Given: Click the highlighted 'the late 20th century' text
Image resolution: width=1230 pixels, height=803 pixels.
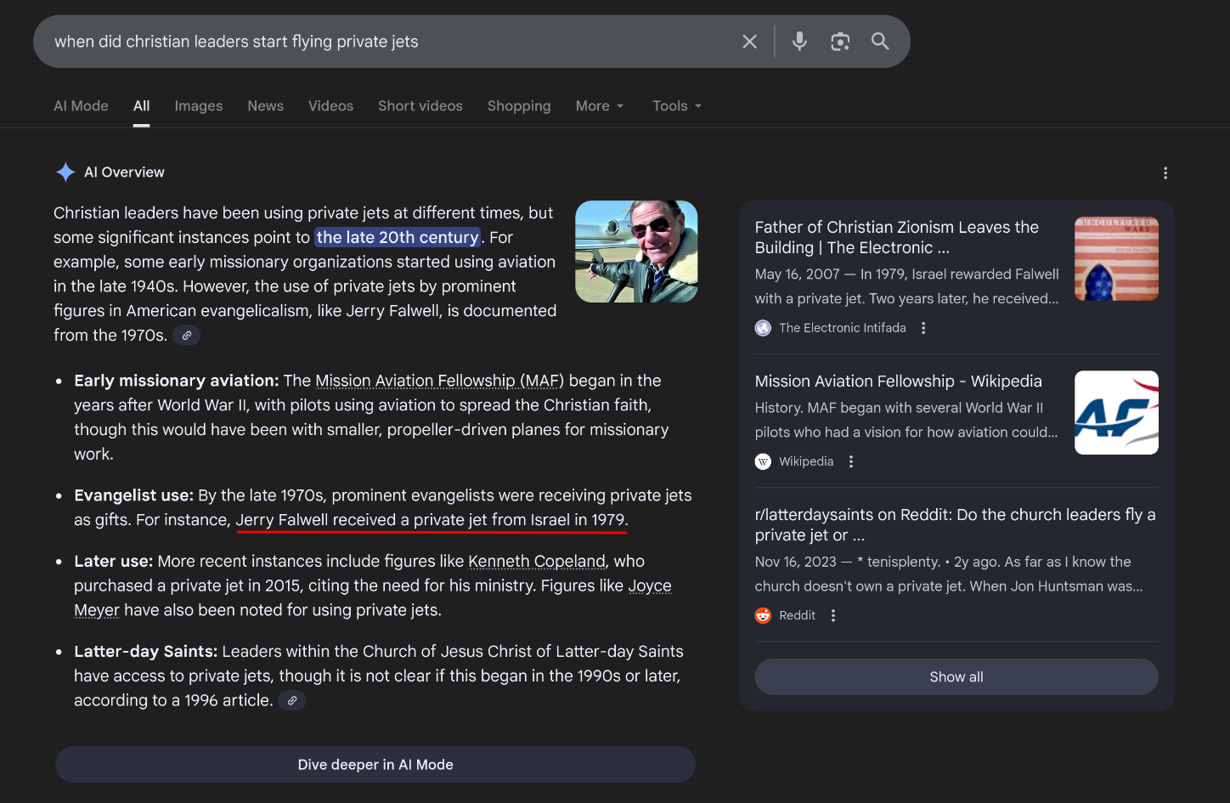Looking at the screenshot, I should coord(398,238).
